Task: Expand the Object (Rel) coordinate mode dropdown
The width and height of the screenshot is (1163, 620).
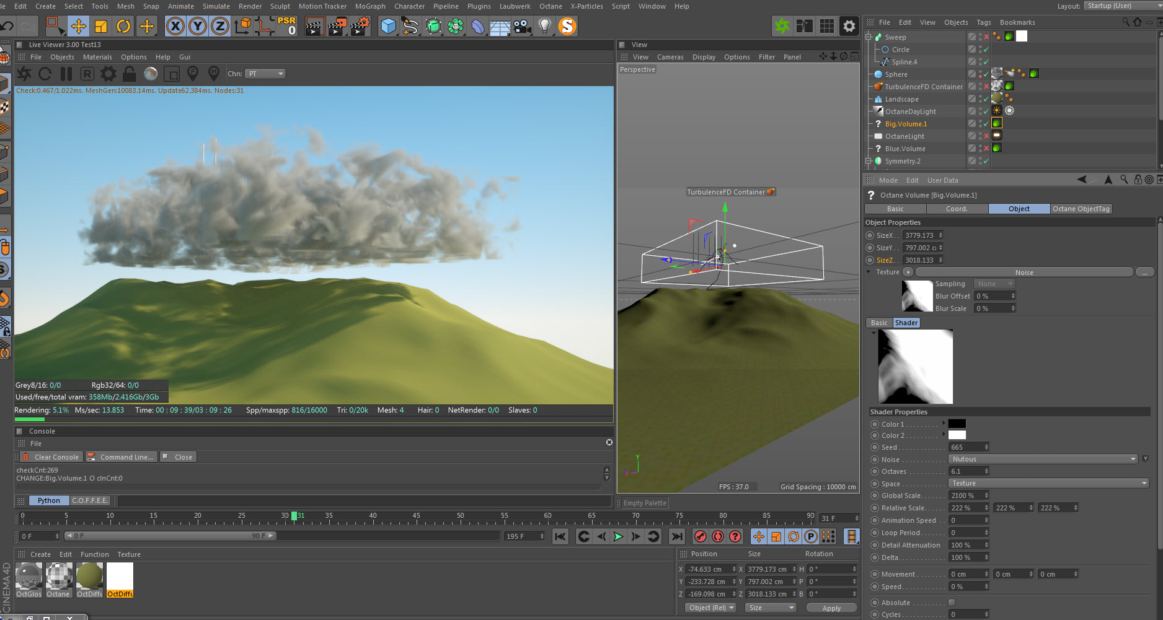Action: tap(710, 608)
